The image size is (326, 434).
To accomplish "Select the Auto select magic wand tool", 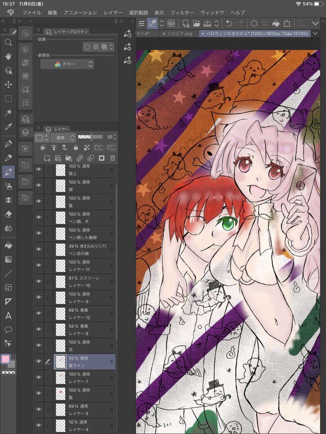I will point(8,112).
